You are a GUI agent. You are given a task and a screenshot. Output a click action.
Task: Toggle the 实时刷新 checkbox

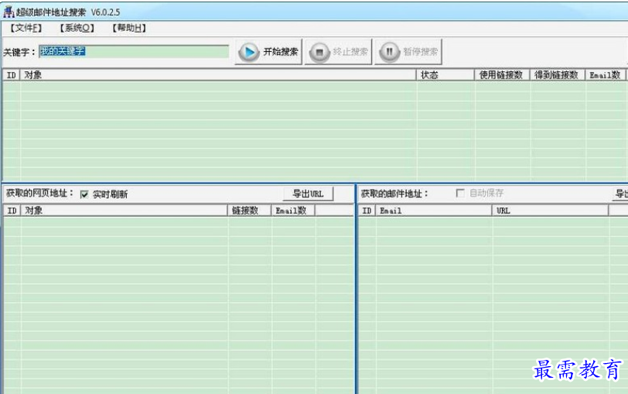coord(84,194)
